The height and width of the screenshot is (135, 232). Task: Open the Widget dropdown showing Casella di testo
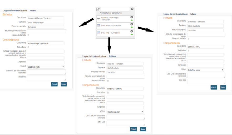(x=46, y=67)
